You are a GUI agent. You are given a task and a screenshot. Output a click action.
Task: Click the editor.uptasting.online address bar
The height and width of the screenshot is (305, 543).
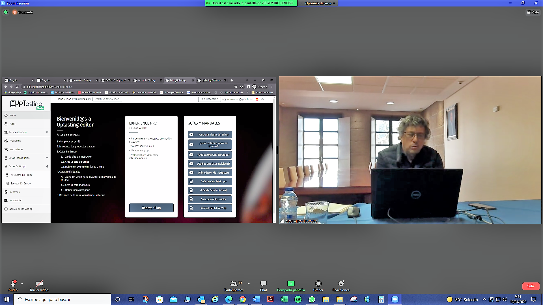(x=127, y=87)
